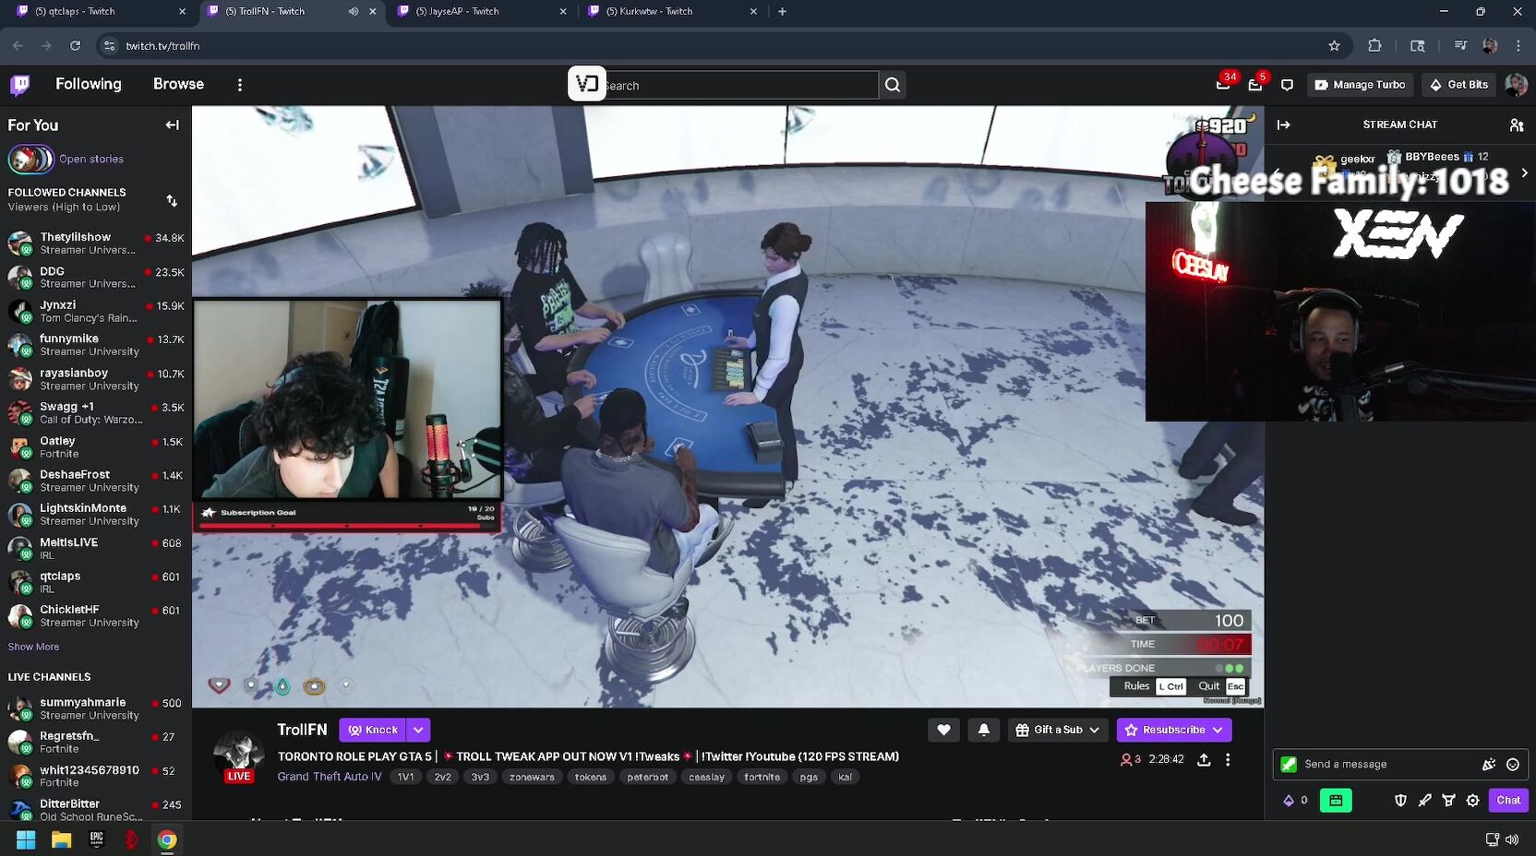Image resolution: width=1536 pixels, height=856 pixels.
Task: Collapse the For You sidebar
Action: [172, 125]
